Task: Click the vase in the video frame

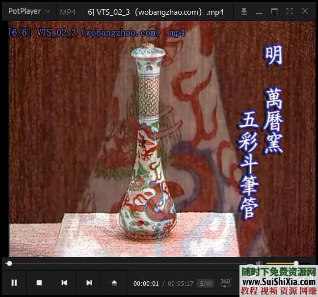Action: [149, 142]
